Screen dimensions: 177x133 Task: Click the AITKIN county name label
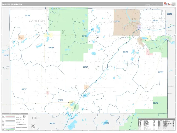6,69
